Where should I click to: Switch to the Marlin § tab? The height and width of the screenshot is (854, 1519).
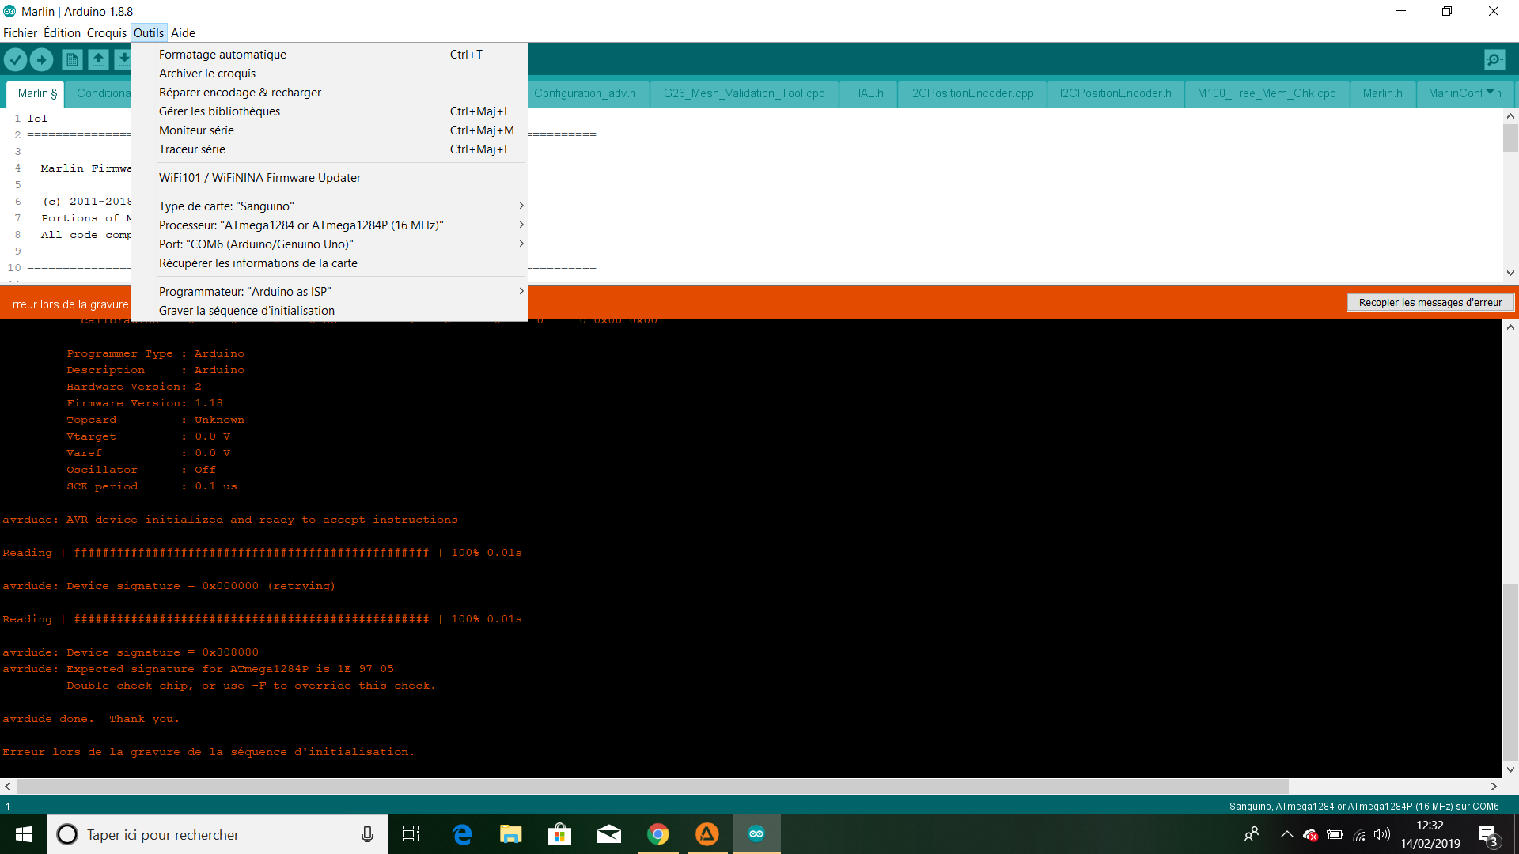(x=36, y=93)
